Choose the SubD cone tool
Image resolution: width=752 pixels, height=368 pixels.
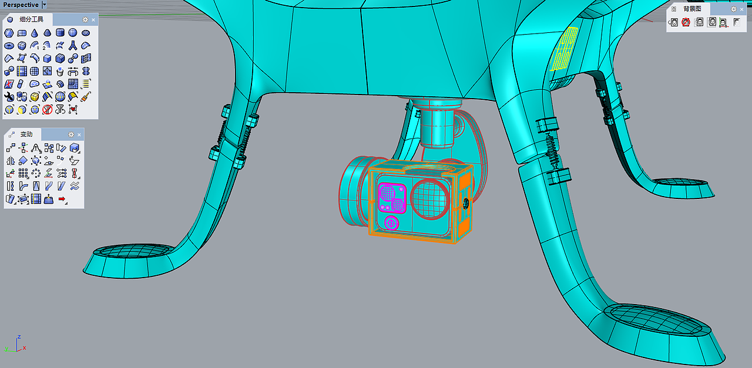click(35, 33)
